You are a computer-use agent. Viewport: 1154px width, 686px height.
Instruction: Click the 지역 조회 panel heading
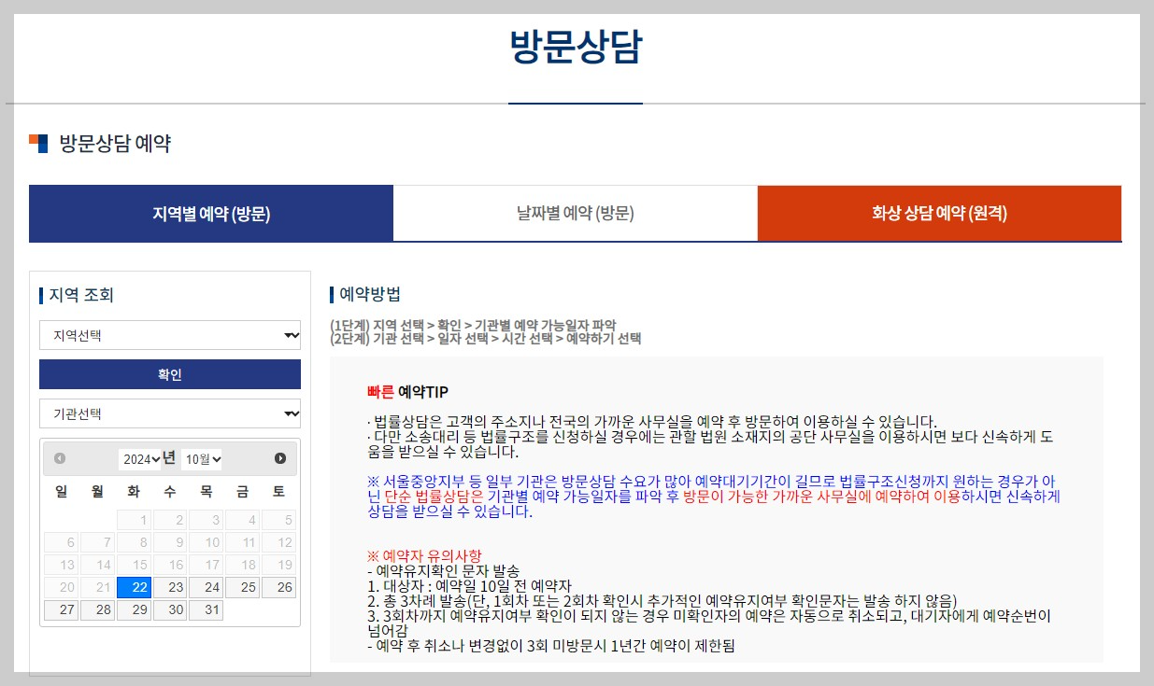pos(81,296)
